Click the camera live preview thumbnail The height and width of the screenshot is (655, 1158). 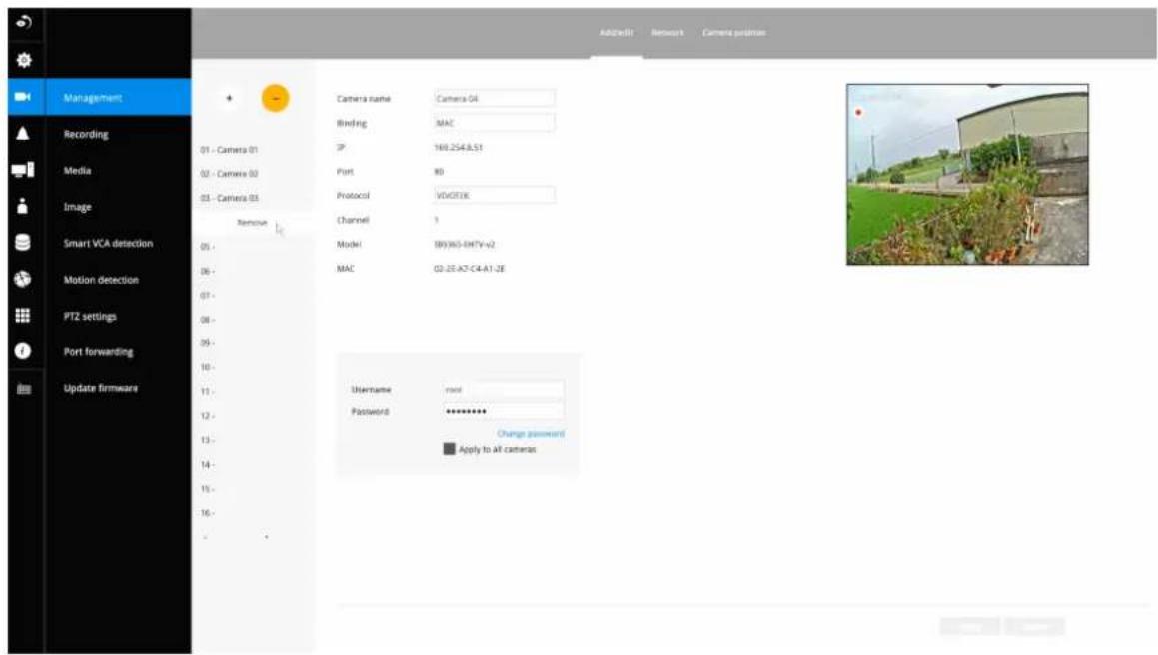967,175
